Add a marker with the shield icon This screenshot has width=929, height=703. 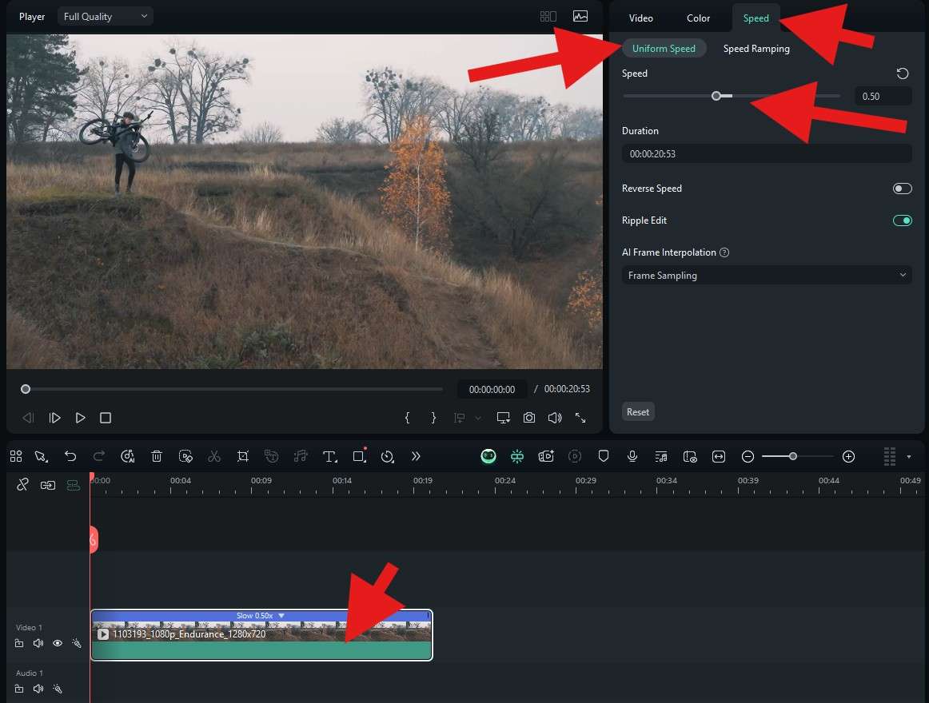coord(604,456)
